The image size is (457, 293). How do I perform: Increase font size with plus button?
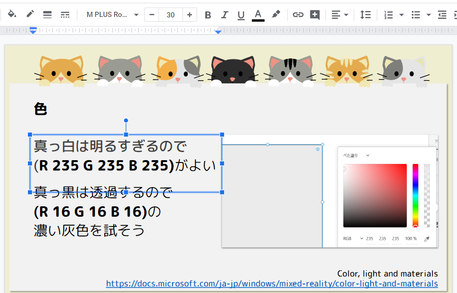tap(190, 15)
